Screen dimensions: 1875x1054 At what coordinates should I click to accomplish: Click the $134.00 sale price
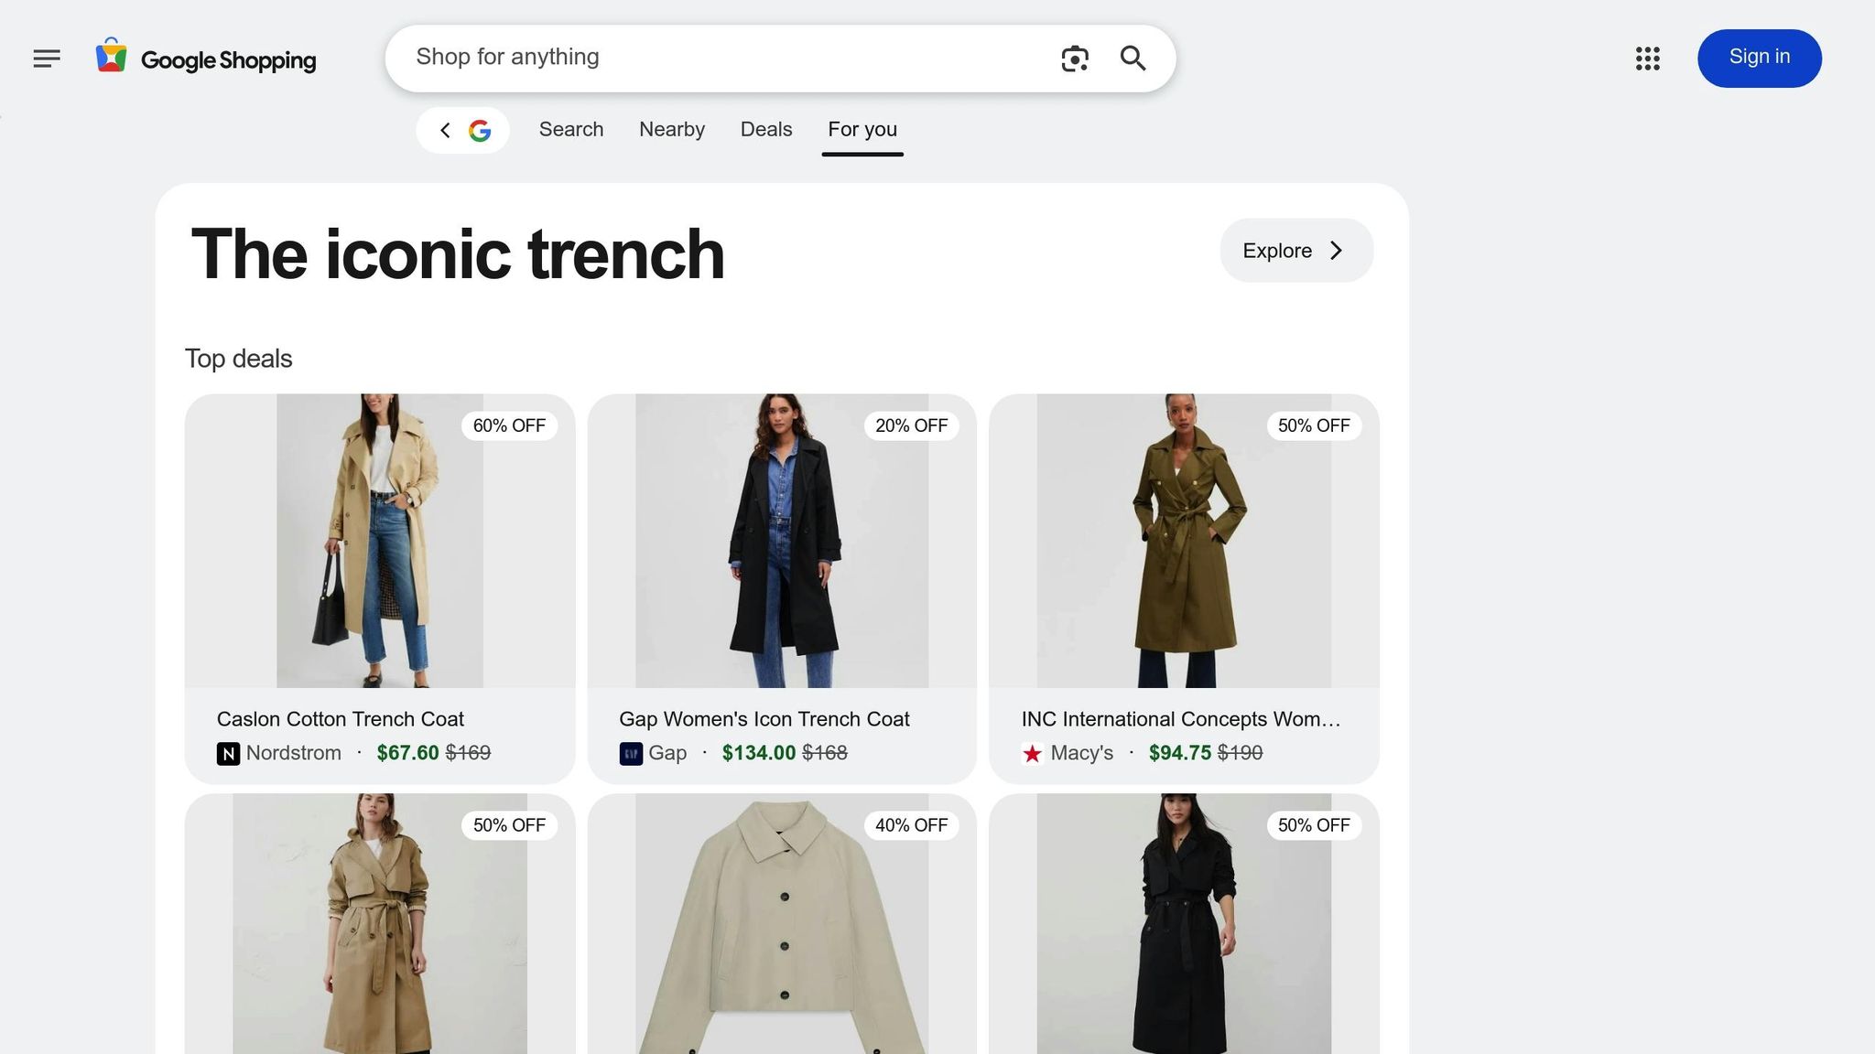tap(759, 753)
